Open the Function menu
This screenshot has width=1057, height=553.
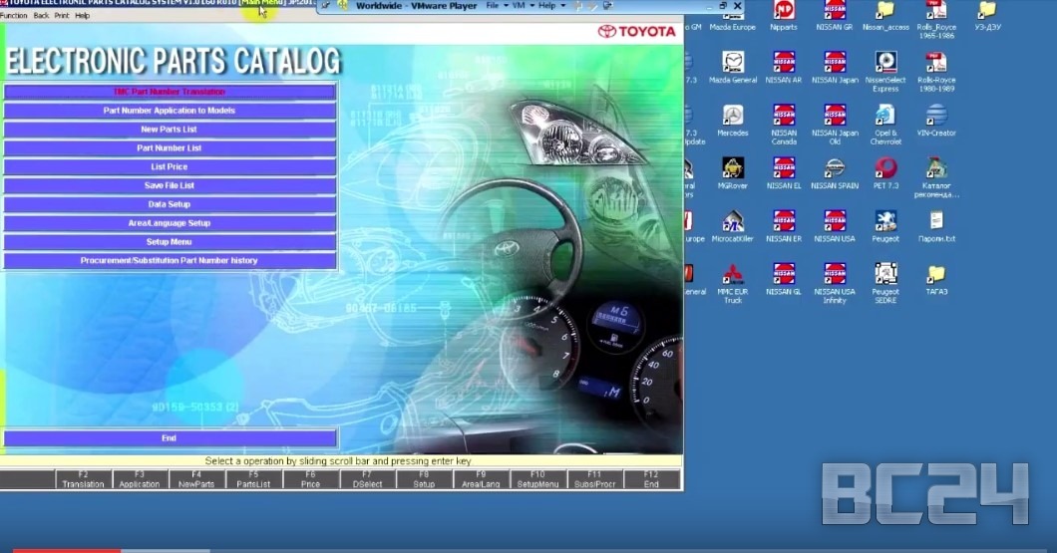(x=12, y=16)
